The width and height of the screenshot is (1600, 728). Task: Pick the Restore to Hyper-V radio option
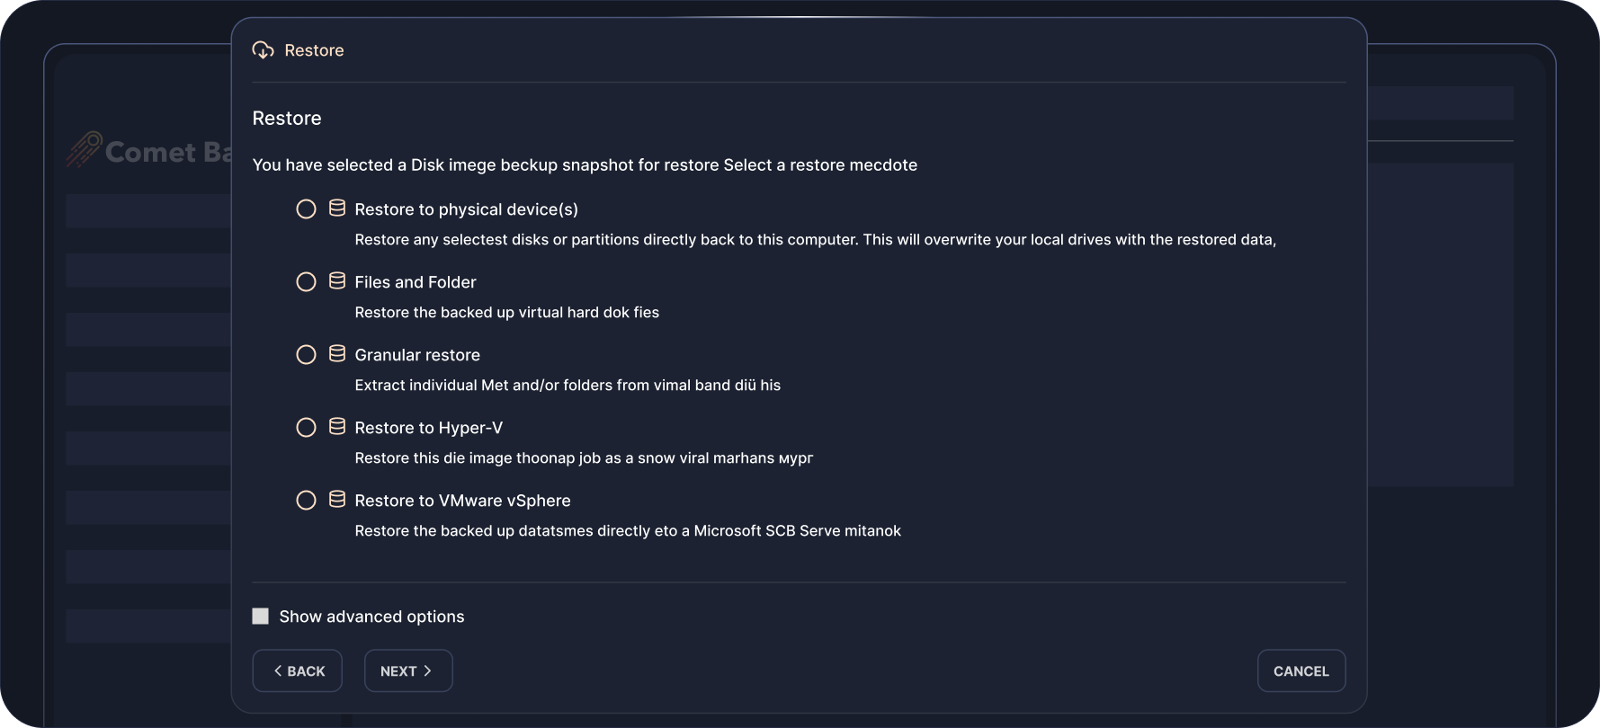click(x=306, y=428)
